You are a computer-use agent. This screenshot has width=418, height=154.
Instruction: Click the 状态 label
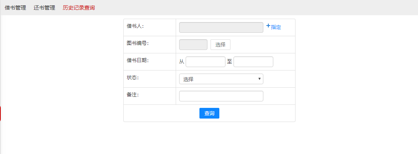pyautogui.click(x=132, y=77)
